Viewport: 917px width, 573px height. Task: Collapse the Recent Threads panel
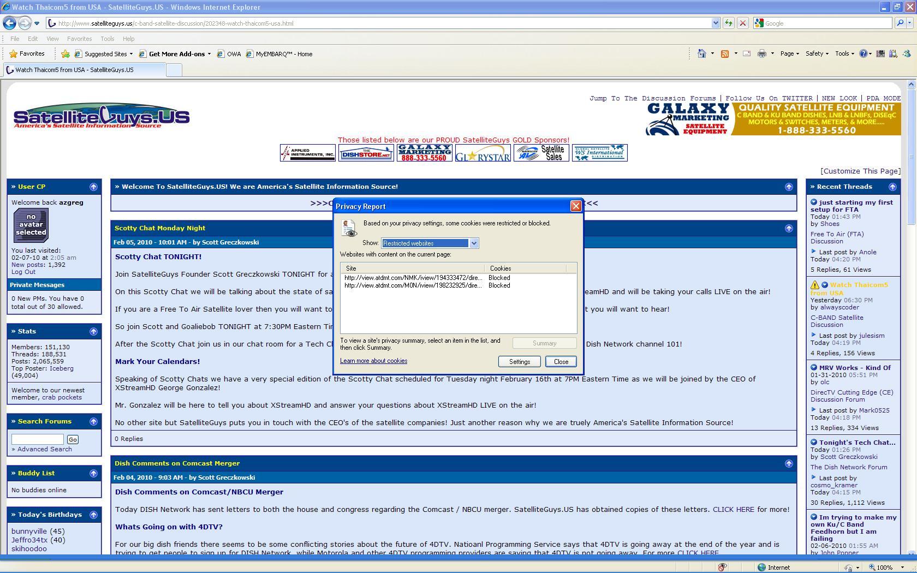(x=892, y=187)
